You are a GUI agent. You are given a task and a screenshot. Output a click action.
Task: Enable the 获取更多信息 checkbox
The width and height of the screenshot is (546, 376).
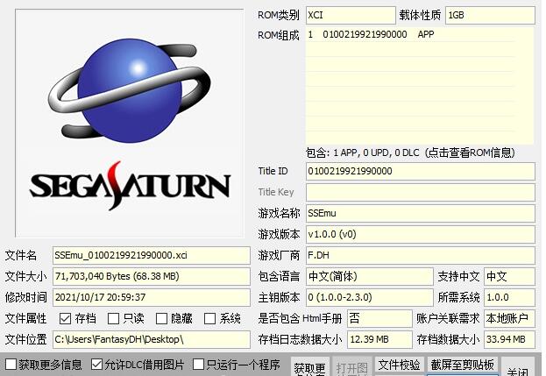coord(11,365)
